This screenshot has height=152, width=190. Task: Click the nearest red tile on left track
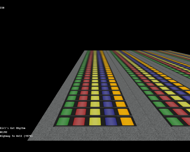[x=79, y=121]
